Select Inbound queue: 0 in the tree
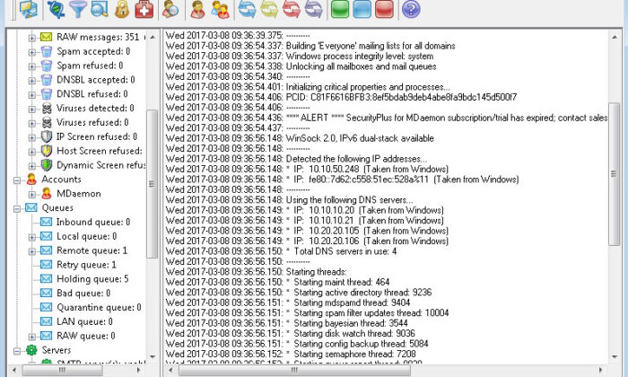Viewport: 628px width, 377px height. click(93, 222)
